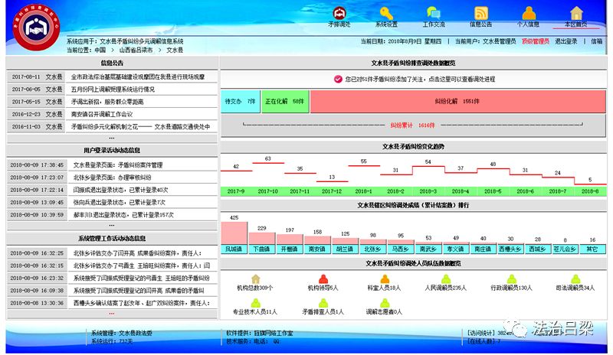Click the 机构总数309个 house icon
The width and height of the screenshot is (613, 355).
pyautogui.click(x=255, y=278)
